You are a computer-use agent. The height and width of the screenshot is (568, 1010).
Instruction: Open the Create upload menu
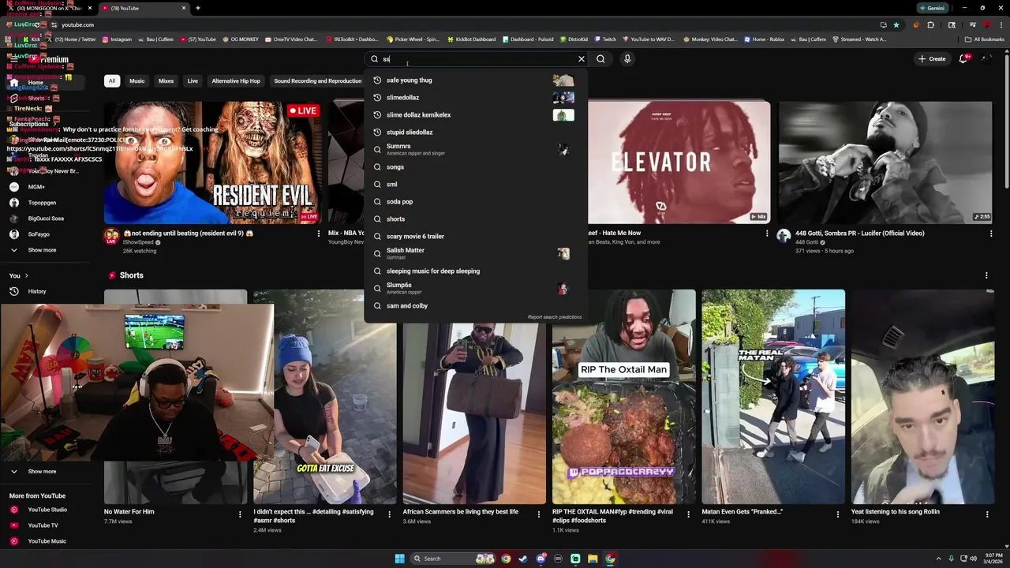pos(932,59)
